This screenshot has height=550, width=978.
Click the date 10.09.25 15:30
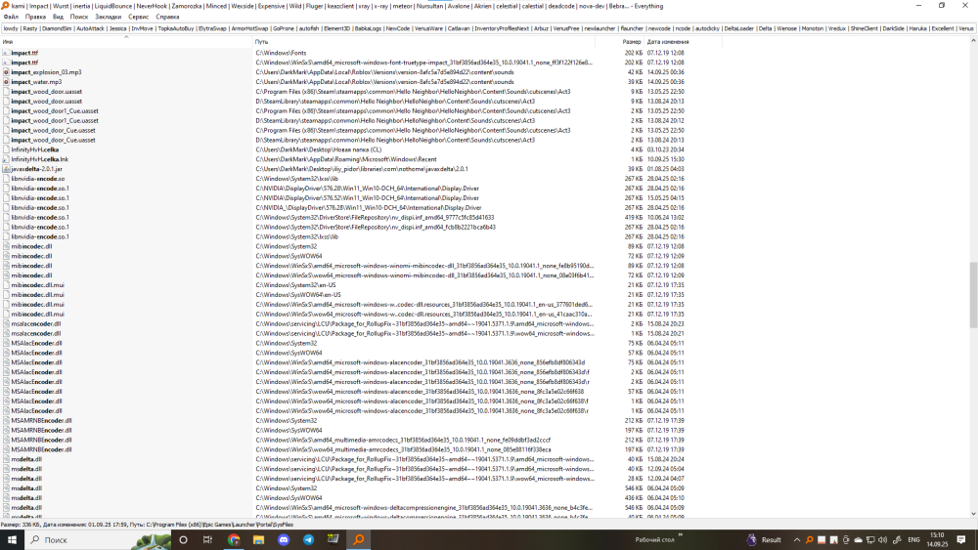coord(665,159)
